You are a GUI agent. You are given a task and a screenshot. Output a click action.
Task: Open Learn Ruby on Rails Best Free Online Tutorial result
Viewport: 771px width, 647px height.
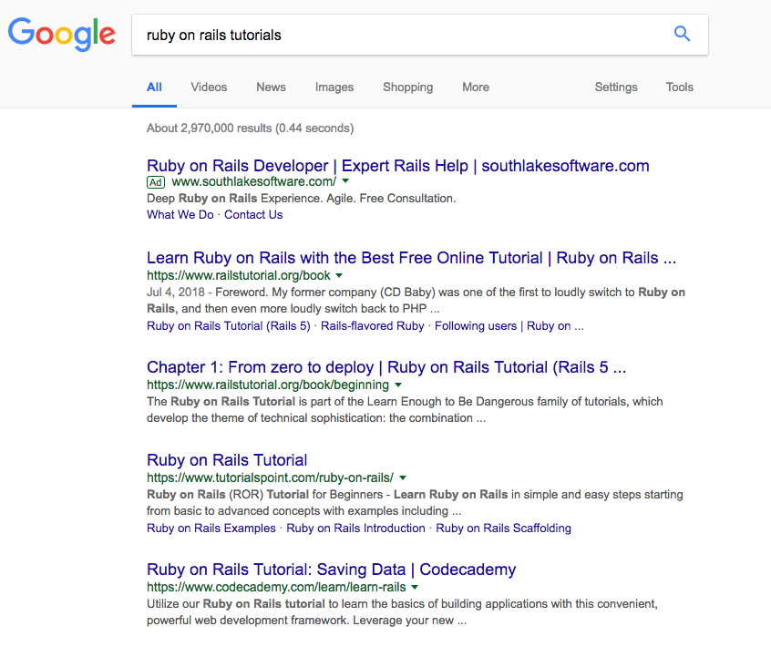point(411,258)
